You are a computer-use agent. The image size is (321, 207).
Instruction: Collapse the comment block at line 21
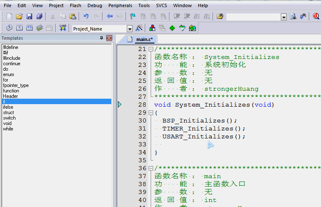point(151,49)
